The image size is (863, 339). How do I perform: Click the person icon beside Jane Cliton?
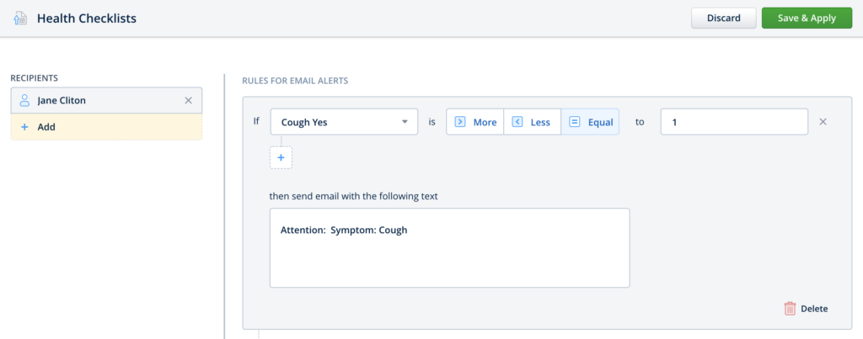point(24,100)
